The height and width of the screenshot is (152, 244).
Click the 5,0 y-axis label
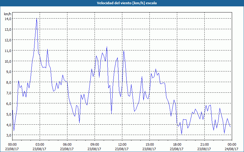click(9, 114)
